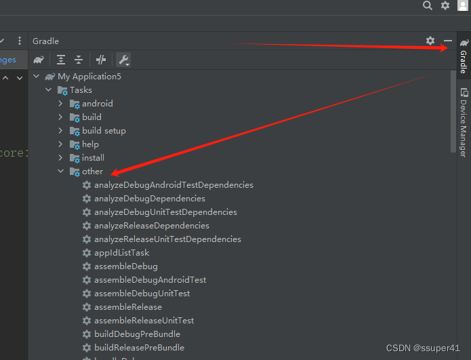The height and width of the screenshot is (360, 471).
Task: Select assembleDebugUnitTest task
Action: coord(142,294)
